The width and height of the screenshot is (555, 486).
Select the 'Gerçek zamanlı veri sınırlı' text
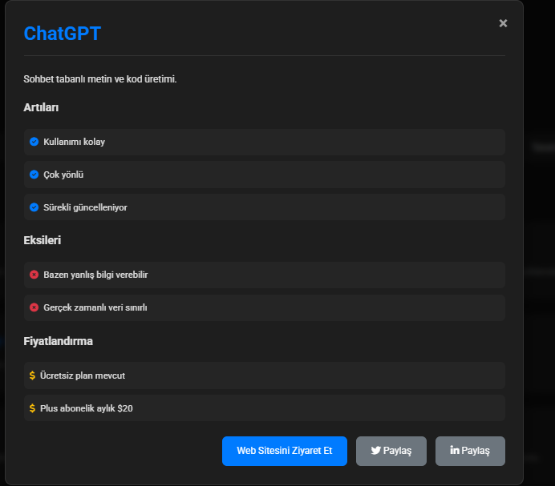coord(95,307)
